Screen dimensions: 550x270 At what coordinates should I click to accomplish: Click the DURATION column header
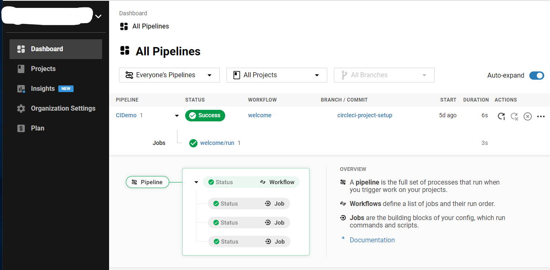476,100
